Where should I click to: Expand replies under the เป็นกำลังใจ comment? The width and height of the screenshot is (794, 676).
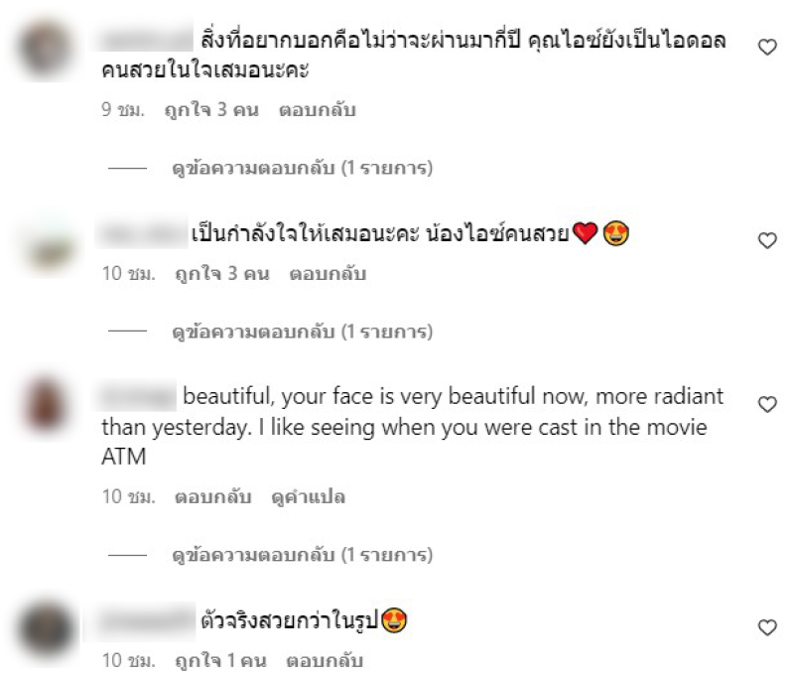(x=303, y=332)
